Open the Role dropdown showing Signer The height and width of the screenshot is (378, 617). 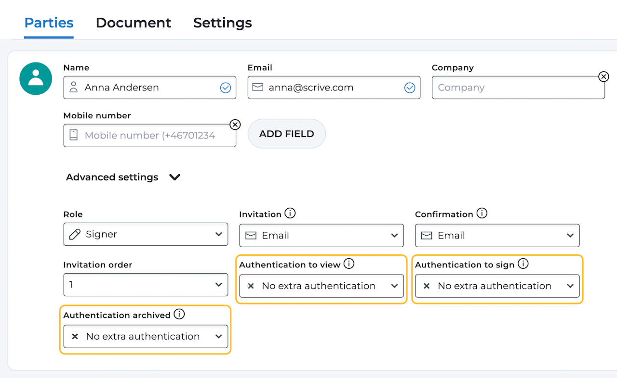pyautogui.click(x=146, y=234)
